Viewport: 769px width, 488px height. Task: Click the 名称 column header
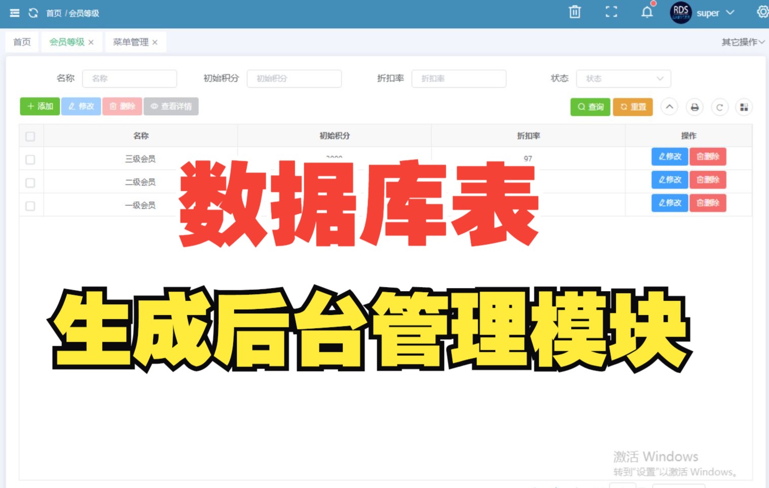coord(141,136)
